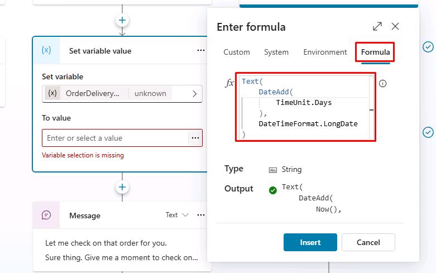
Task: Click the Message node chat bubble icon
Action: coord(46,215)
